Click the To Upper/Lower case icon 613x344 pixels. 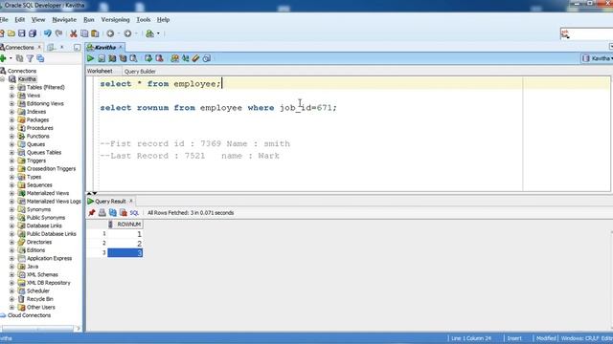pyautogui.click(x=185, y=58)
